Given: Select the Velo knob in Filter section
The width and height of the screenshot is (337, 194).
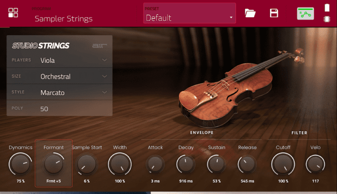Looking at the screenshot, I should [315, 165].
